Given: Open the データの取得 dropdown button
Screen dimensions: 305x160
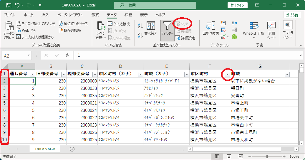Looking at the screenshot, I should [x=9, y=30].
